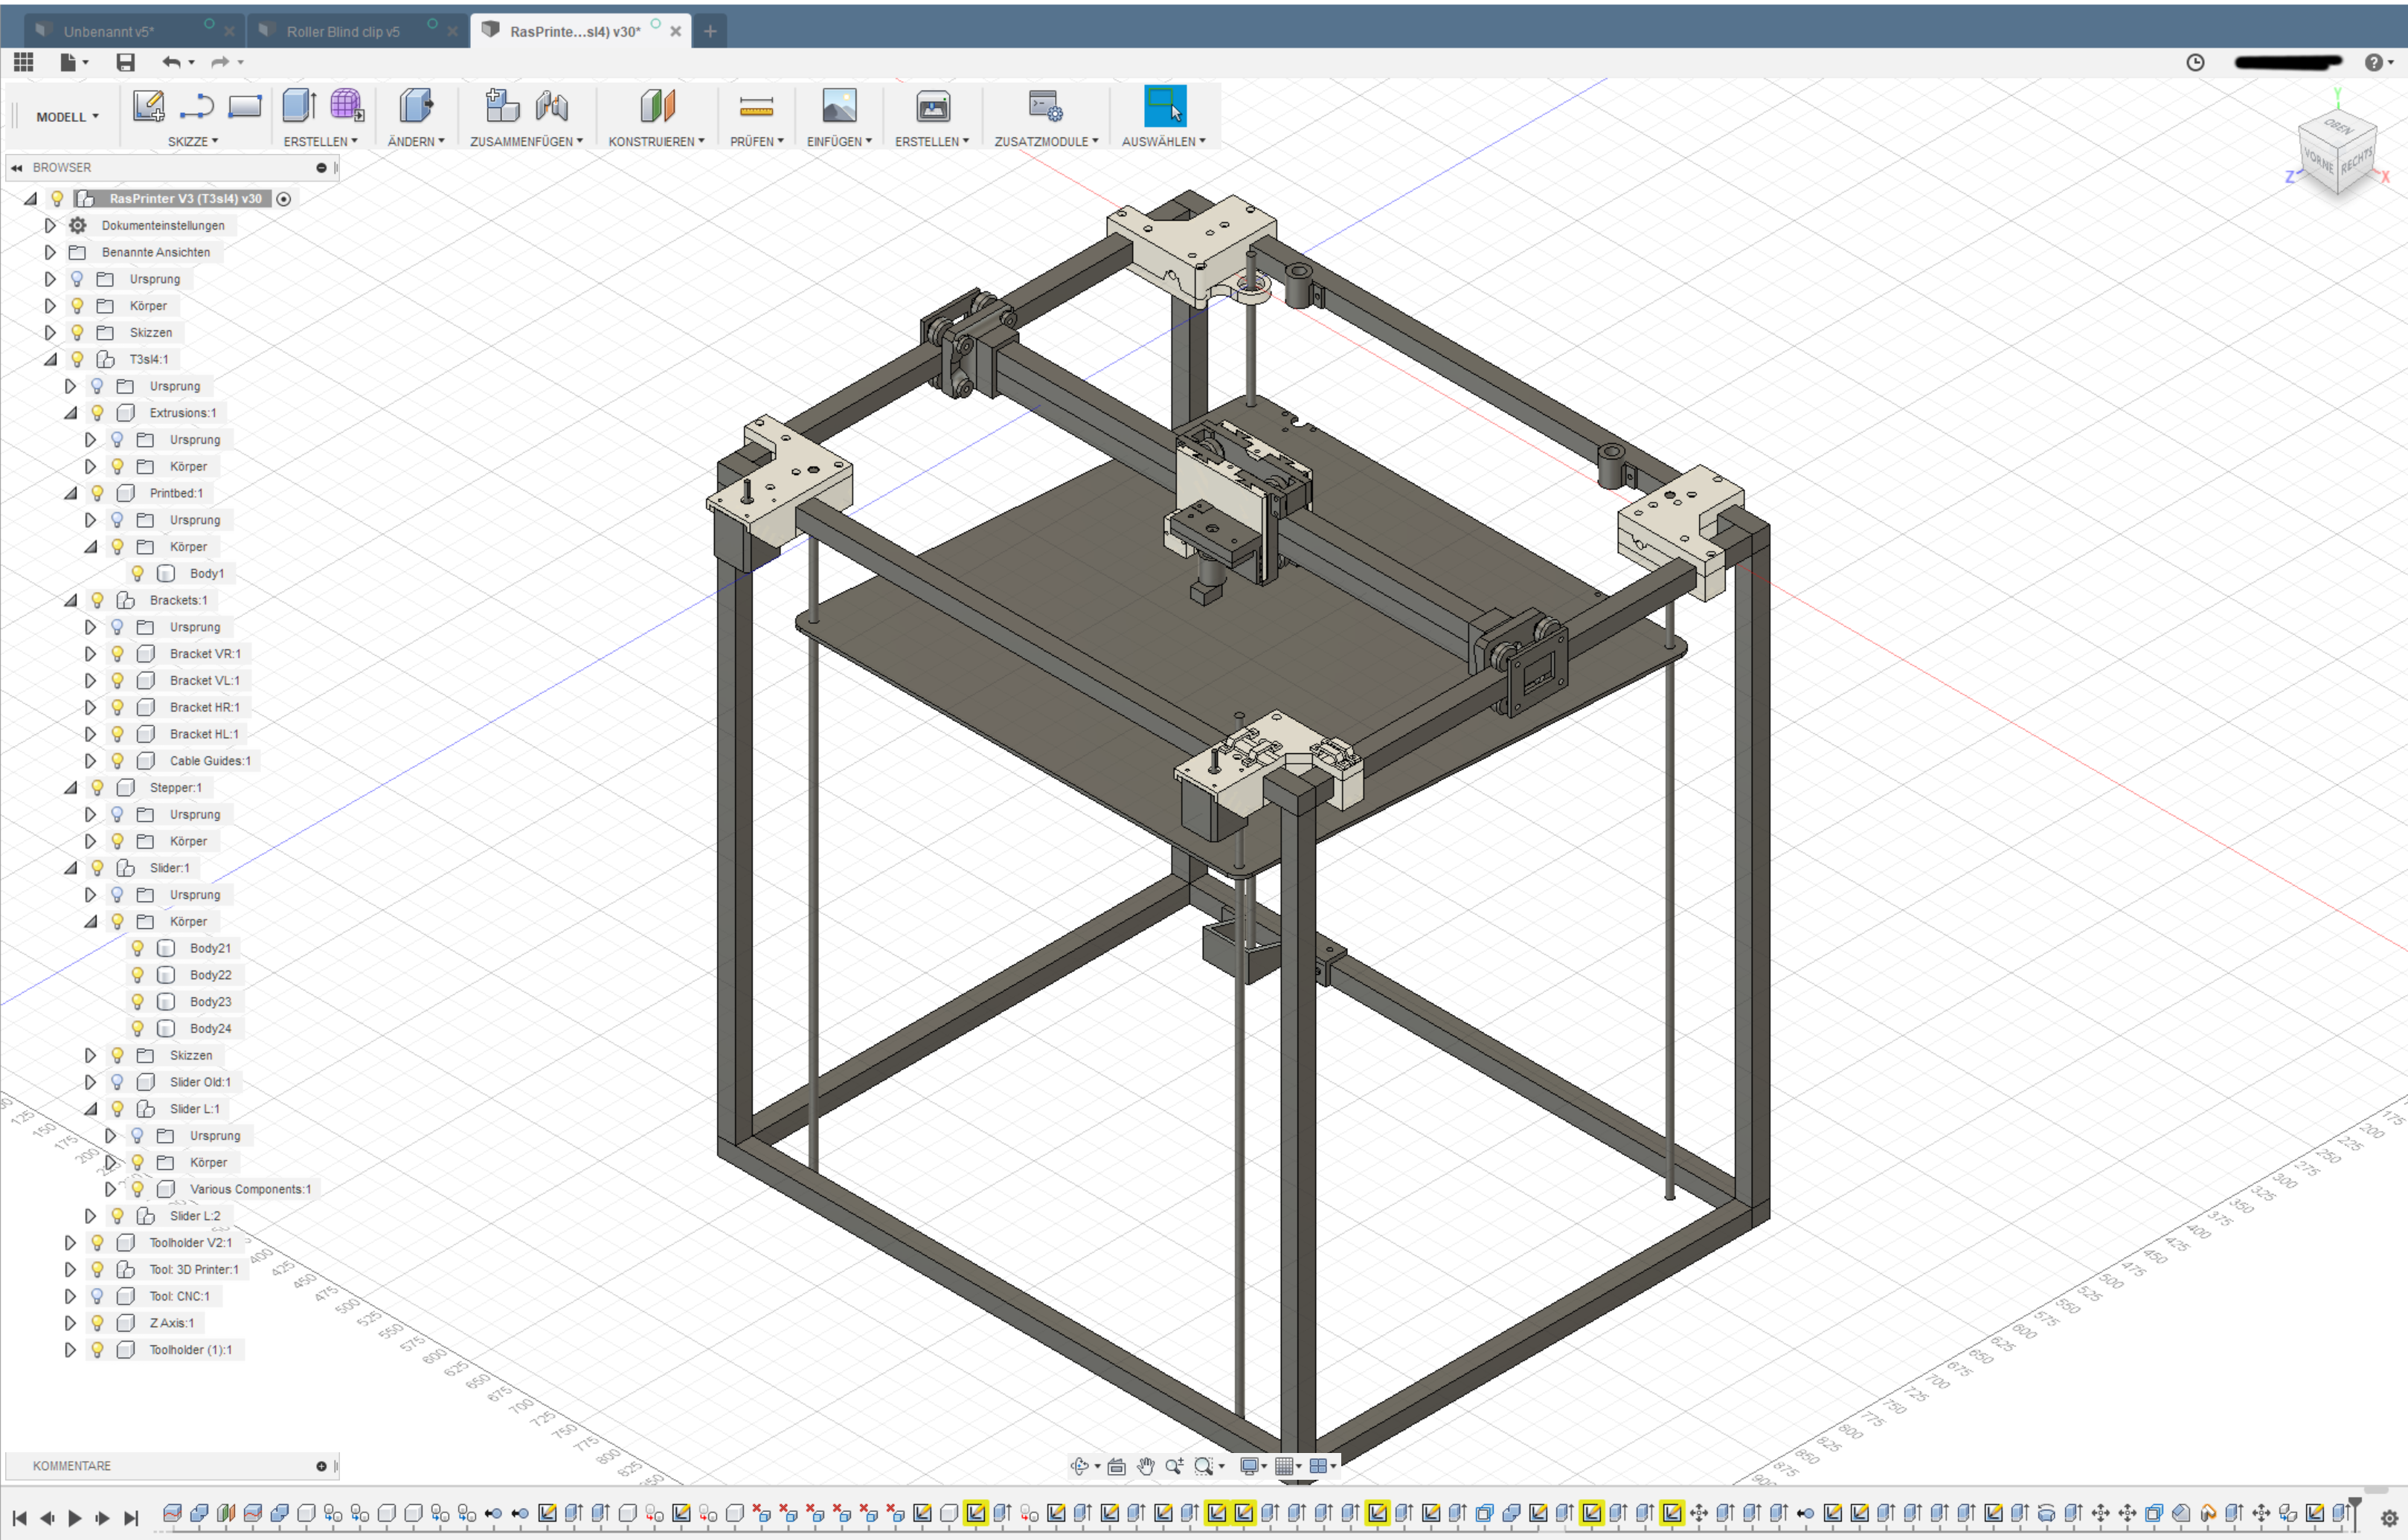Select the Line sketch tool icon

197,106
